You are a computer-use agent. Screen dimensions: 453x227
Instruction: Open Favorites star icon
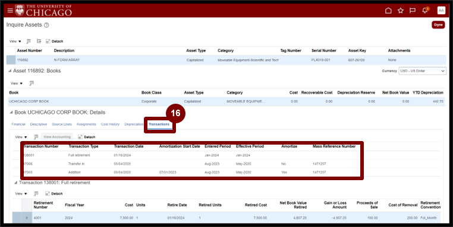[401, 11]
